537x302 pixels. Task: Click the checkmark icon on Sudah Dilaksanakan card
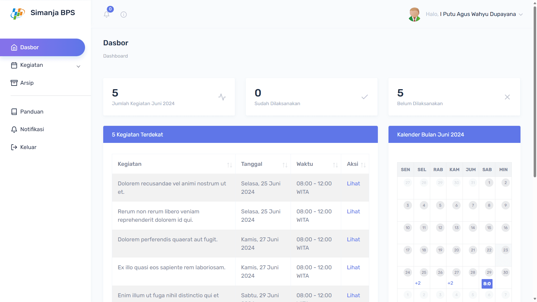(364, 97)
